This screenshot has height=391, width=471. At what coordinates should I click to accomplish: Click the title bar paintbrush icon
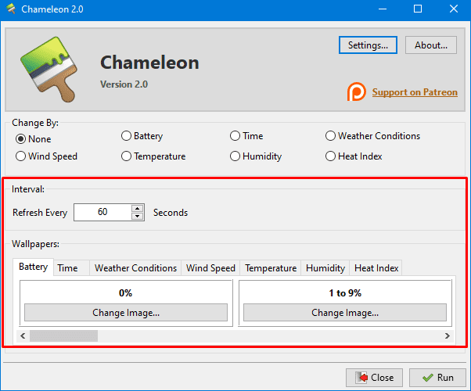coord(11,9)
